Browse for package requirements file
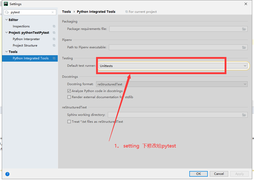254x181 pixels. tap(244, 29)
